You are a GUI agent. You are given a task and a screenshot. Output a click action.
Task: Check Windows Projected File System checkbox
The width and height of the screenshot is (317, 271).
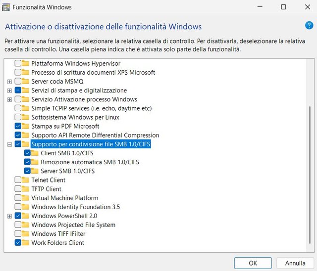click(x=18, y=225)
